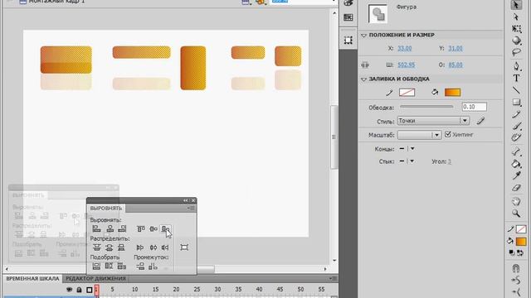Click distribute vertical center icon

pos(109,248)
